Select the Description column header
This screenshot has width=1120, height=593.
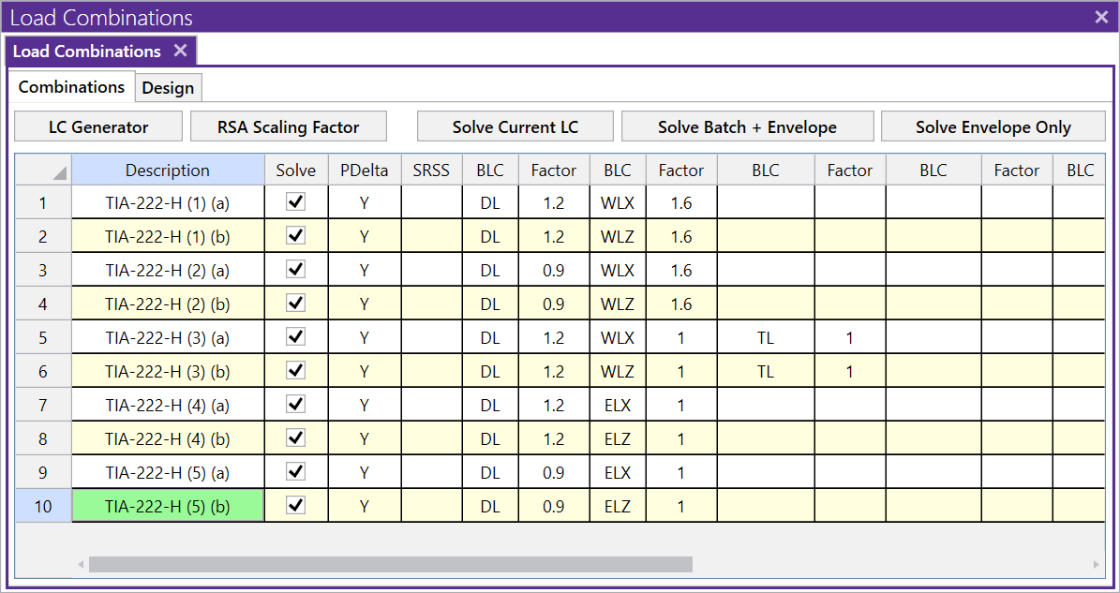coord(168,170)
